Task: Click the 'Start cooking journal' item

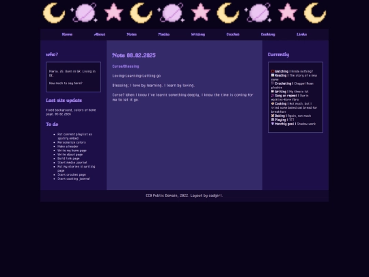Action: coord(74,179)
